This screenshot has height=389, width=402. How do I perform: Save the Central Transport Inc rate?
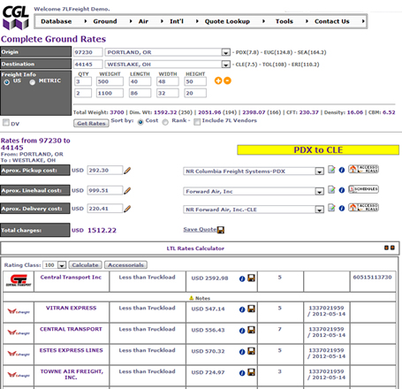251,278
